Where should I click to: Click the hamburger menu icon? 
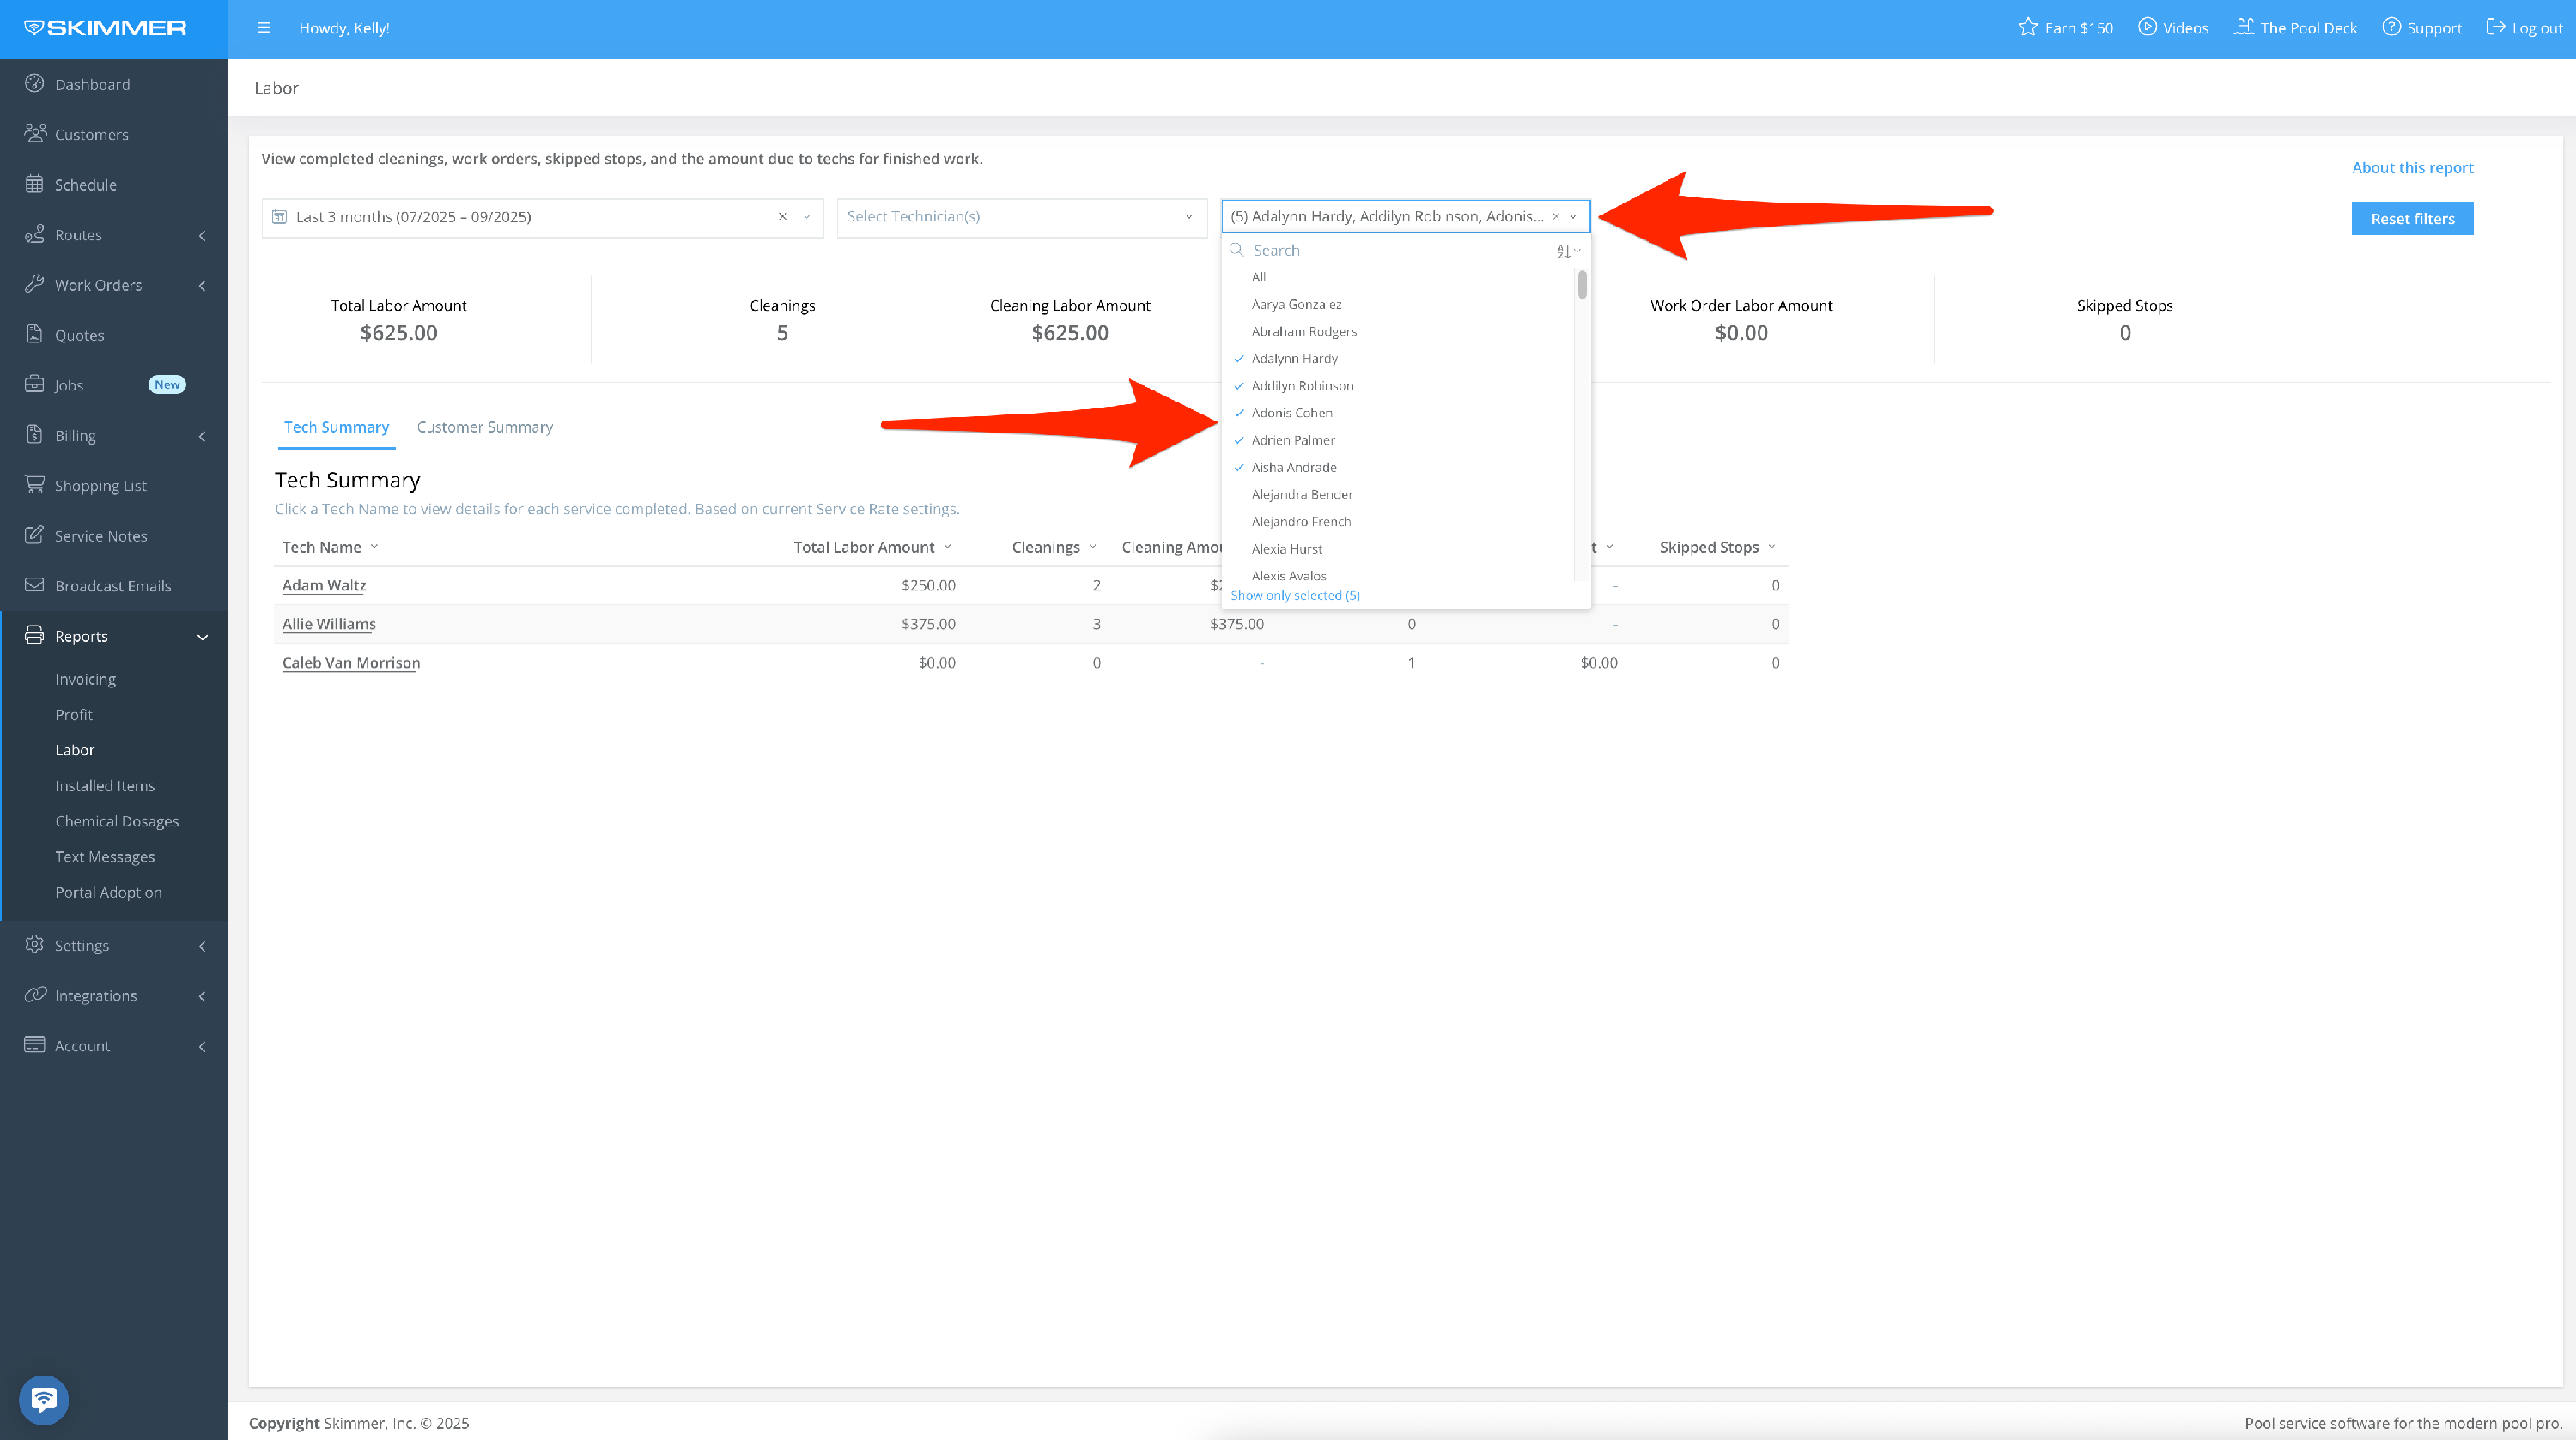click(x=264, y=28)
